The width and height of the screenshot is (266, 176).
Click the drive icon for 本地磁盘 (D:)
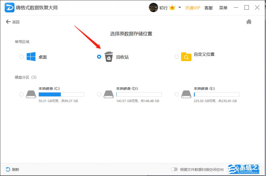click(x=109, y=94)
